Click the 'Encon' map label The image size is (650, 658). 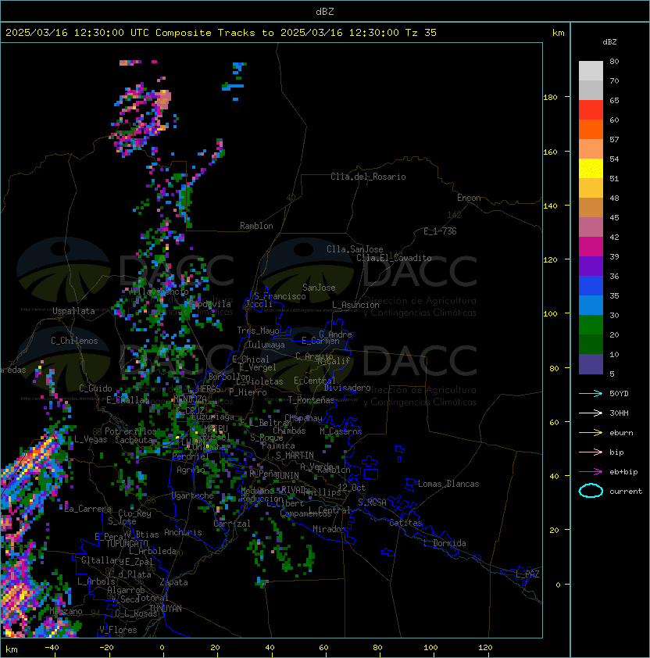(x=469, y=198)
